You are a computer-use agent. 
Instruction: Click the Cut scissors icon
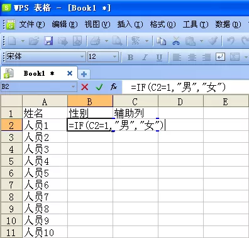tap(176, 41)
